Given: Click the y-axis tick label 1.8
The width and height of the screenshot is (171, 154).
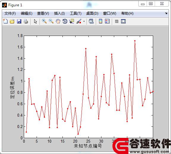Looking at the screenshot, I should (20, 36).
